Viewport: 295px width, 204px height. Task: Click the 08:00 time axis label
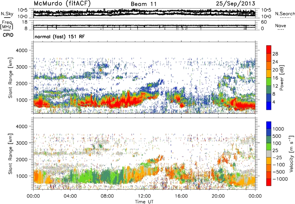click(x=107, y=196)
